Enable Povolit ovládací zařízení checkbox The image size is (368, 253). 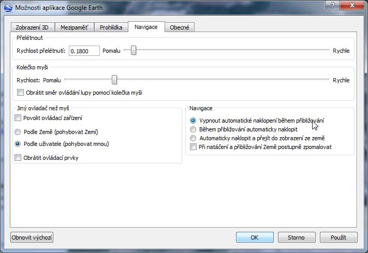[18, 117]
